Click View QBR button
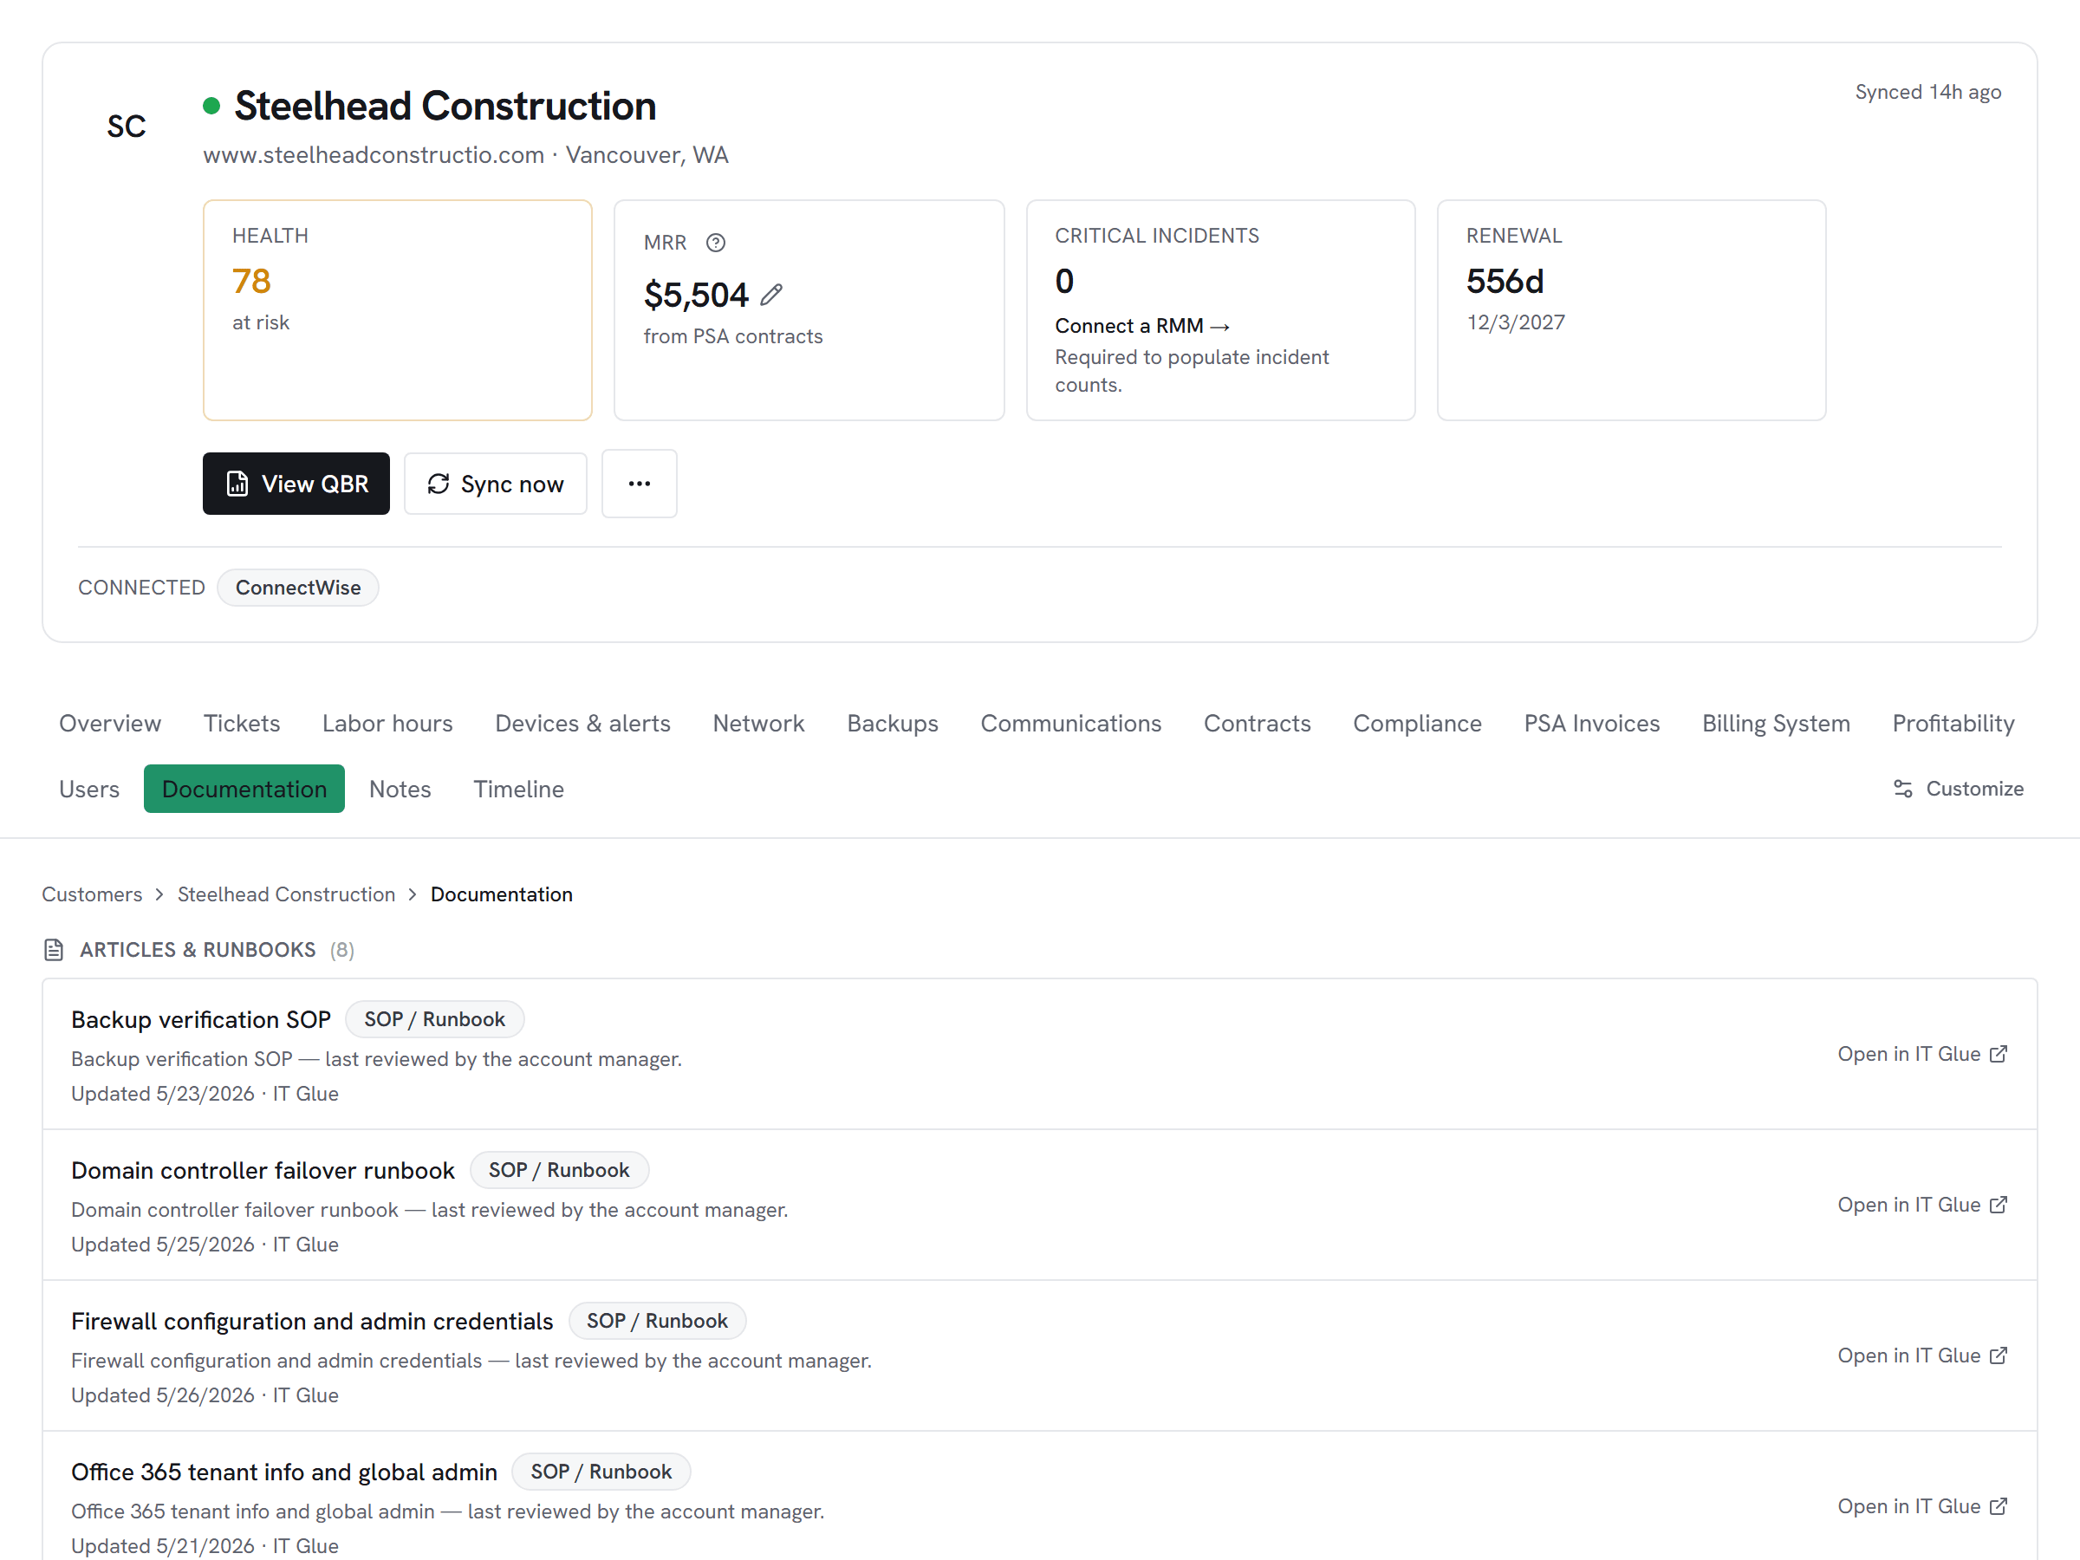Image resolution: width=2080 pixels, height=1560 pixels. [296, 484]
